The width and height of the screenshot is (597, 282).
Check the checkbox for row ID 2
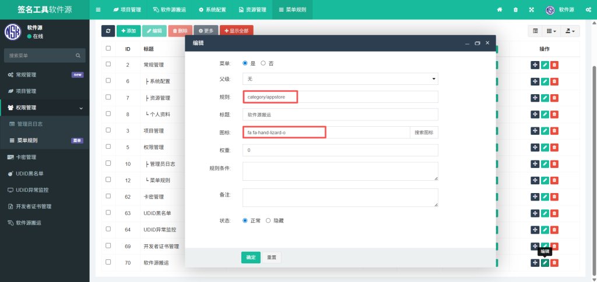pyautogui.click(x=108, y=65)
